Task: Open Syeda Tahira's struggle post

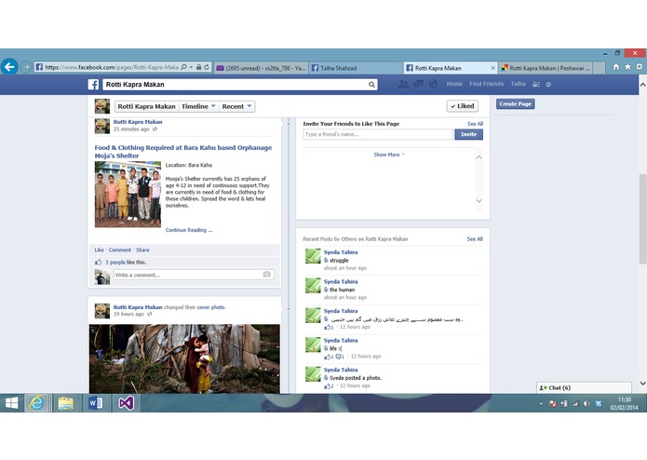Action: (x=339, y=261)
